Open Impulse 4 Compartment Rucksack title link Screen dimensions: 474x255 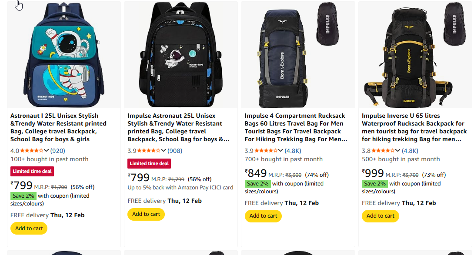tap(296, 127)
